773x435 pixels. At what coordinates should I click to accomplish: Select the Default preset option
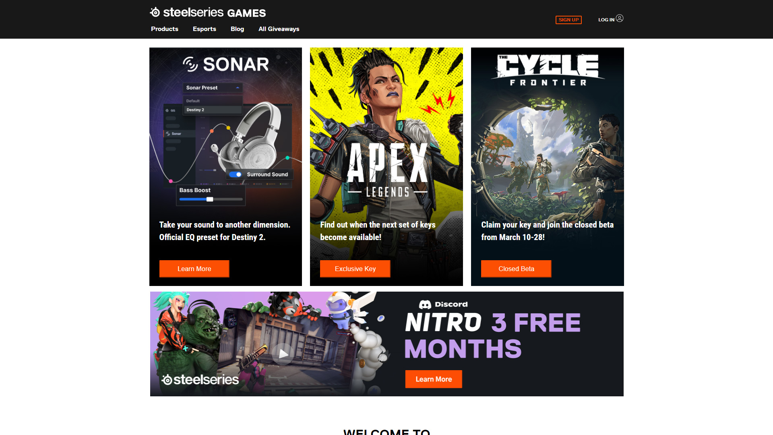click(x=213, y=101)
